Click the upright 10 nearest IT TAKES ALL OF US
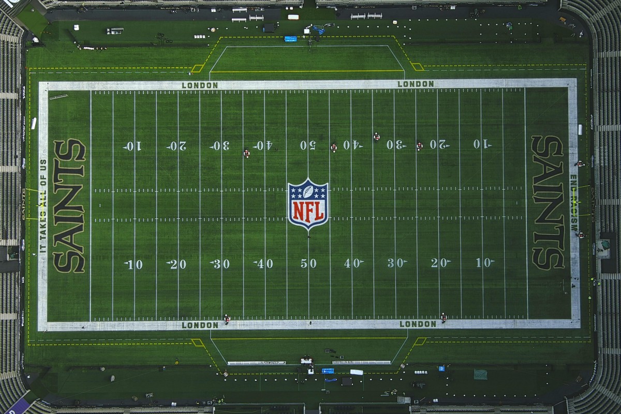Viewport: 621px width, 414px height. point(134,264)
